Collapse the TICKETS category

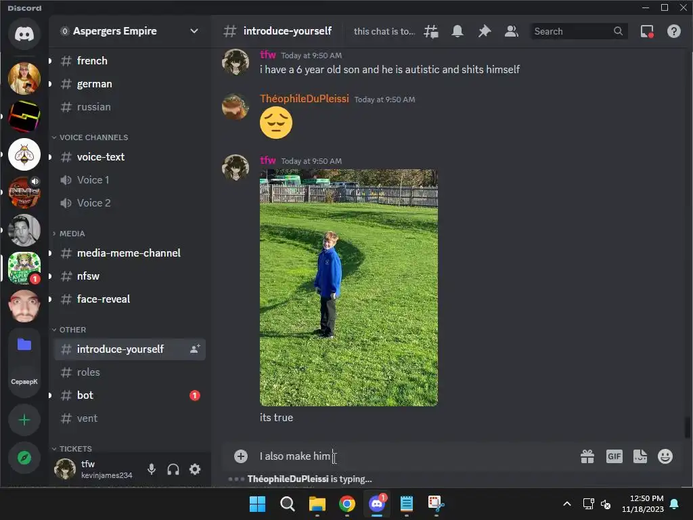[x=72, y=449]
